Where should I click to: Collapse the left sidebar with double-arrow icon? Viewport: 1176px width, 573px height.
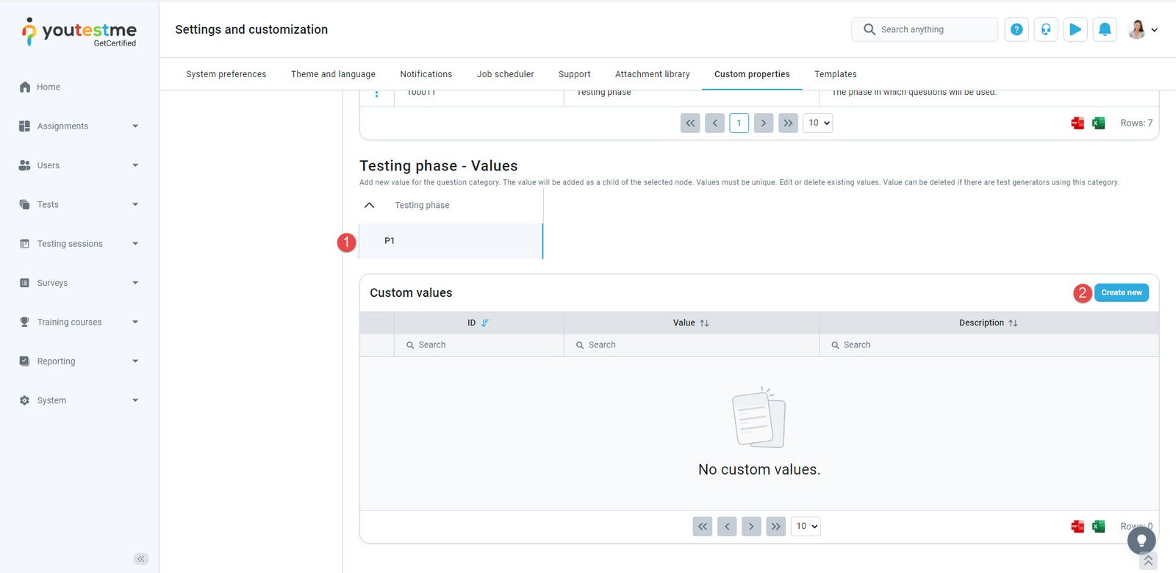(x=141, y=559)
